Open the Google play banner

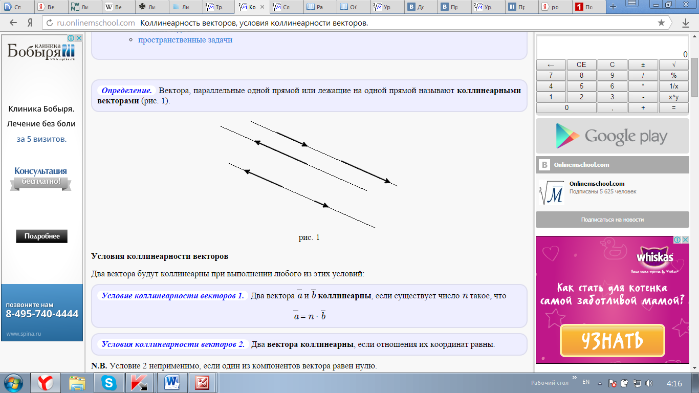(x=612, y=136)
